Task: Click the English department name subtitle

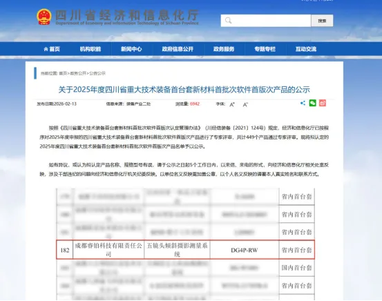Action: click(127, 23)
